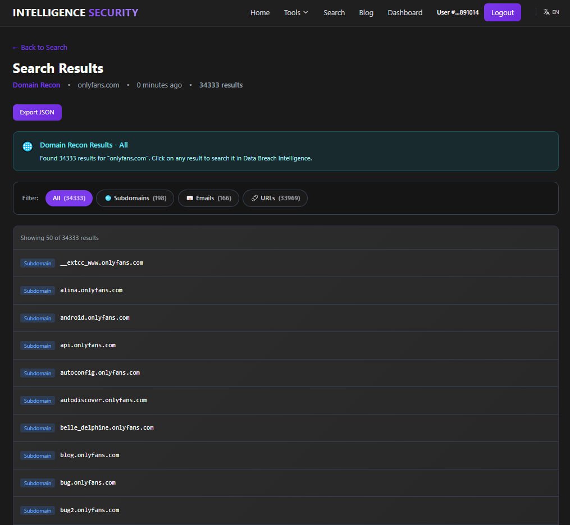Click the '0 minutes ago' timestamp

click(159, 85)
